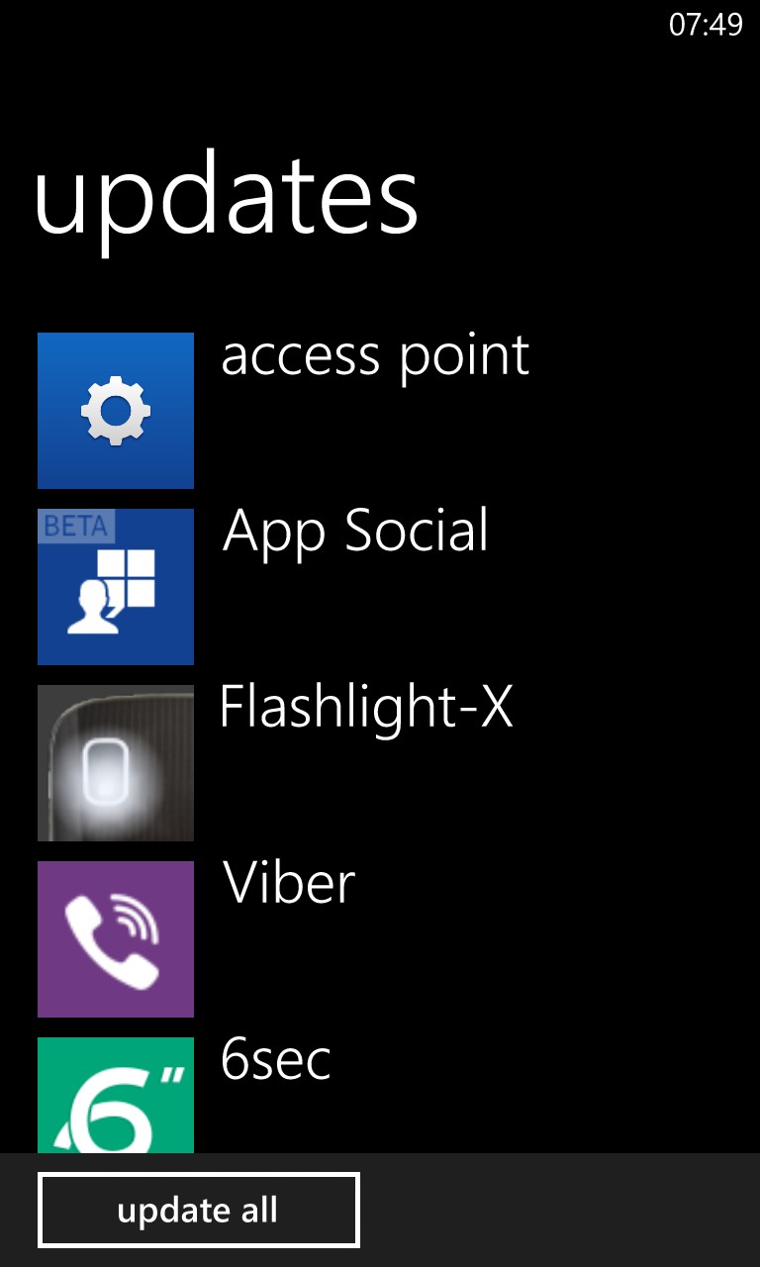
Task: Select the purple Viber phone icon
Action: coord(116,939)
